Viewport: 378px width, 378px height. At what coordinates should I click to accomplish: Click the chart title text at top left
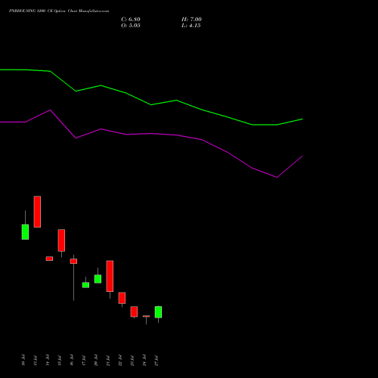point(59,11)
